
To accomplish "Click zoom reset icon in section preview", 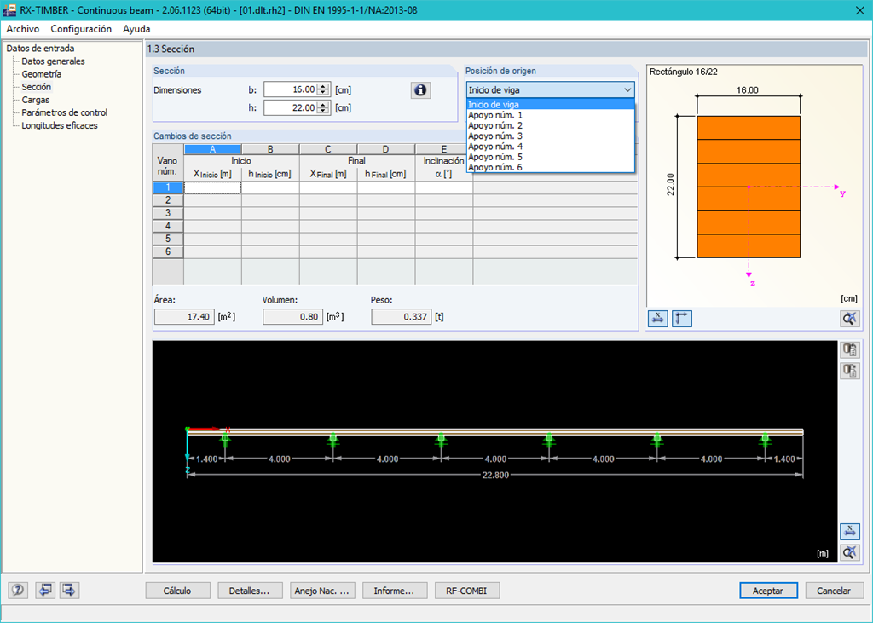I will [x=849, y=319].
